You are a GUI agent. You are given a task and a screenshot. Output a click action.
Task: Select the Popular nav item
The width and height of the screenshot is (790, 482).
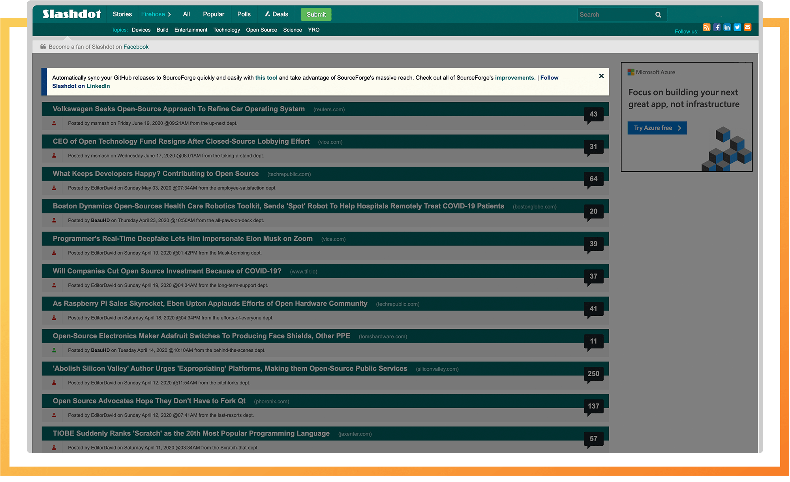[214, 14]
